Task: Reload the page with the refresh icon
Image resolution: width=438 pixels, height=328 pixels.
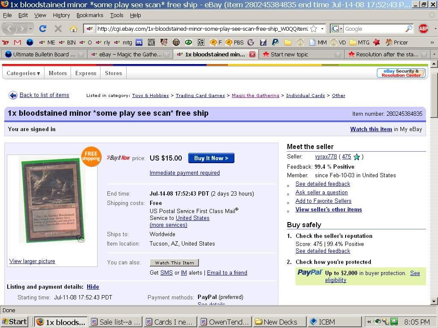Action: (42, 29)
